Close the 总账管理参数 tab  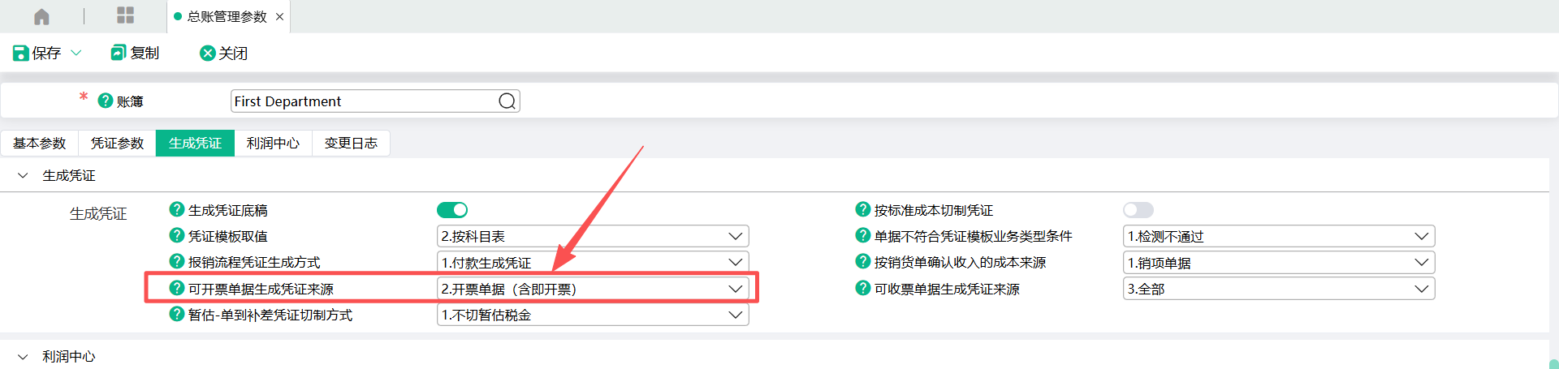[279, 16]
